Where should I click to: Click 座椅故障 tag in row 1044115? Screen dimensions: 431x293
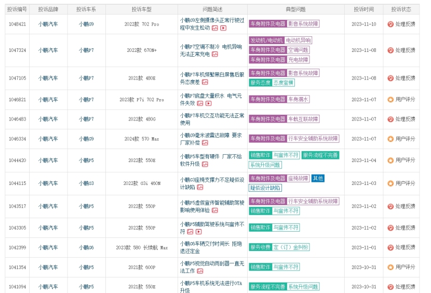pyautogui.click(x=298, y=178)
